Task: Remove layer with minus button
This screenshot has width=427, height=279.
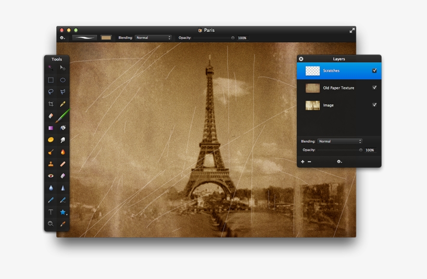Action: (x=309, y=162)
